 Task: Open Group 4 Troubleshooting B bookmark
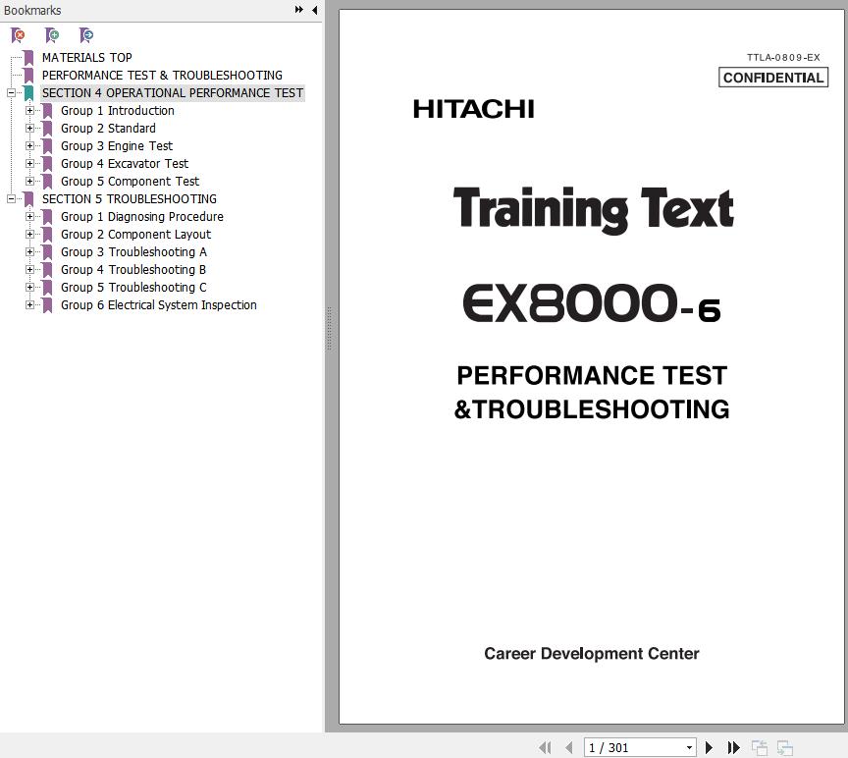[133, 269]
